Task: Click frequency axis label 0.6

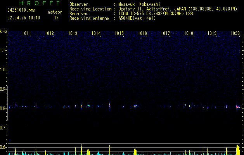Action: (x=3, y=147)
